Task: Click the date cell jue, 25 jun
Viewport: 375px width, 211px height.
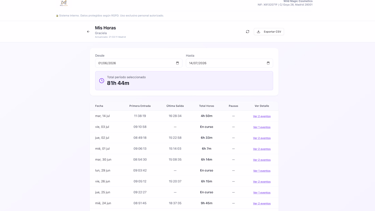Action: tap(103, 192)
